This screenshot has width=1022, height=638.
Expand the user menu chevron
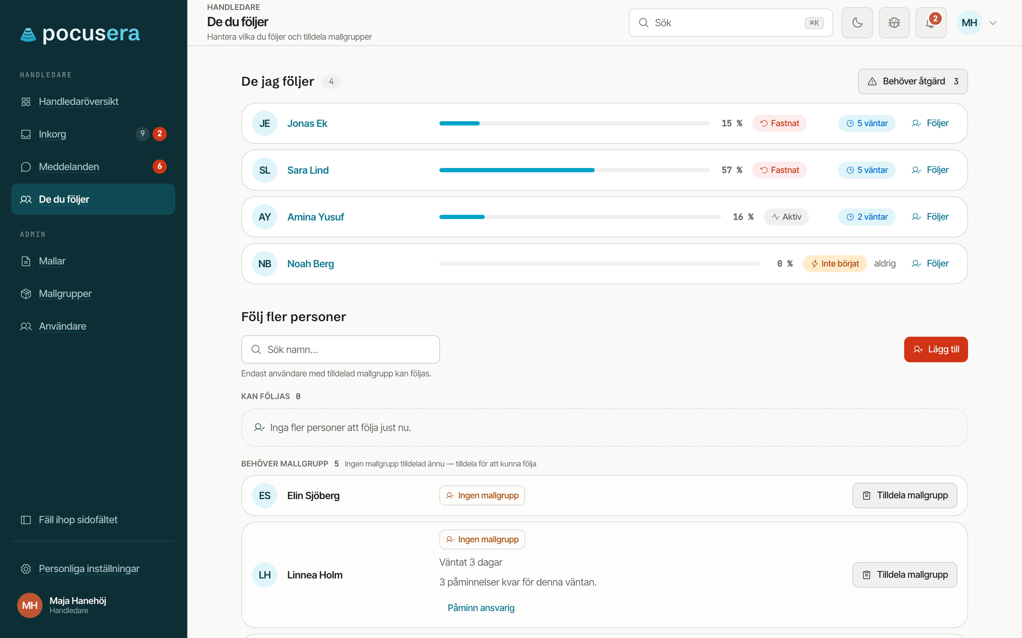click(993, 23)
